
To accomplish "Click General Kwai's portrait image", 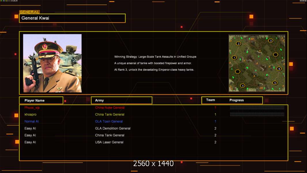I will click(x=52, y=63).
